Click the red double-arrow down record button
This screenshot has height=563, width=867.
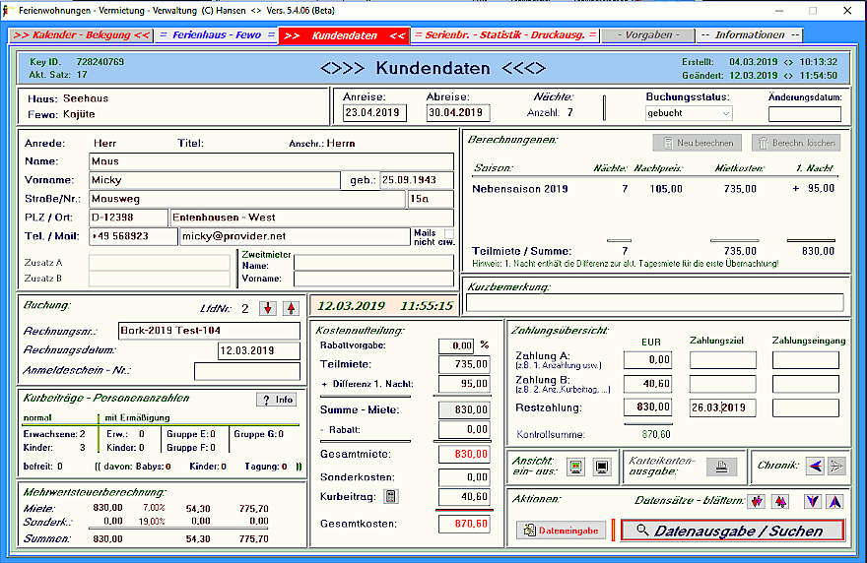tap(756, 501)
